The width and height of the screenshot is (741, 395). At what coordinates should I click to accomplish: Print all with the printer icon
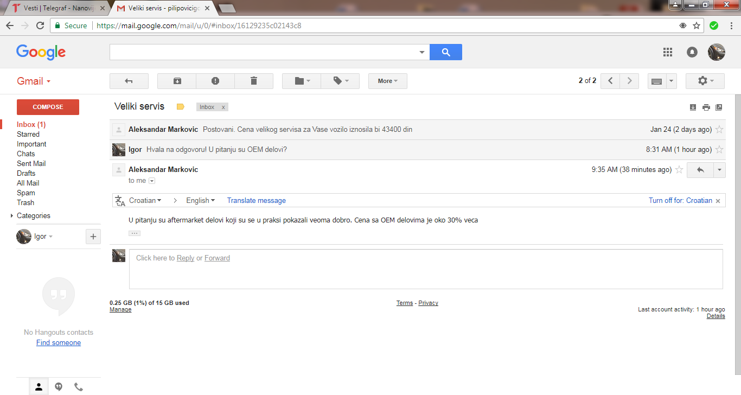click(x=706, y=107)
